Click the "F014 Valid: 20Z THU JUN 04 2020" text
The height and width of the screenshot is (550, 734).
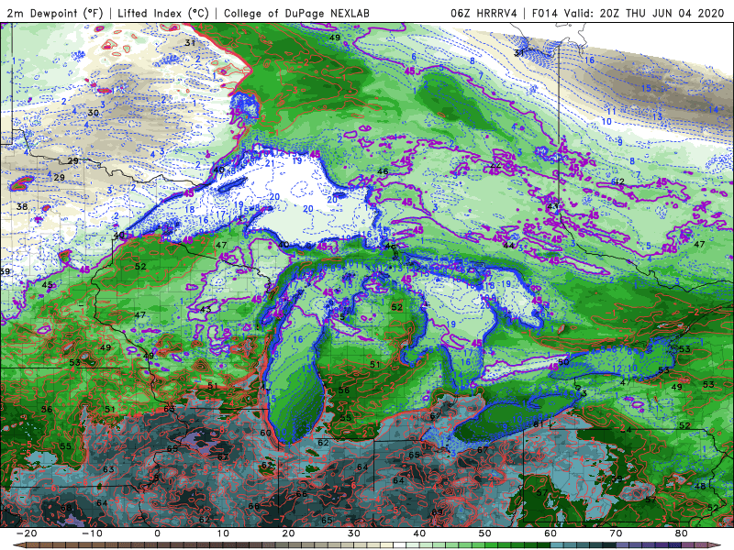click(628, 13)
